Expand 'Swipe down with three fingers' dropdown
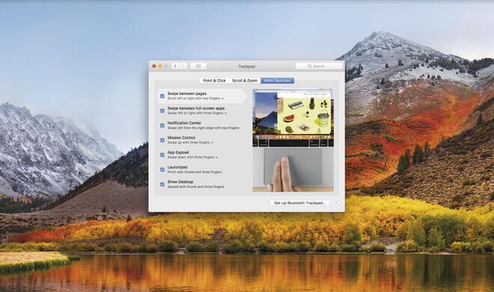The width and height of the screenshot is (494, 292). point(193,157)
